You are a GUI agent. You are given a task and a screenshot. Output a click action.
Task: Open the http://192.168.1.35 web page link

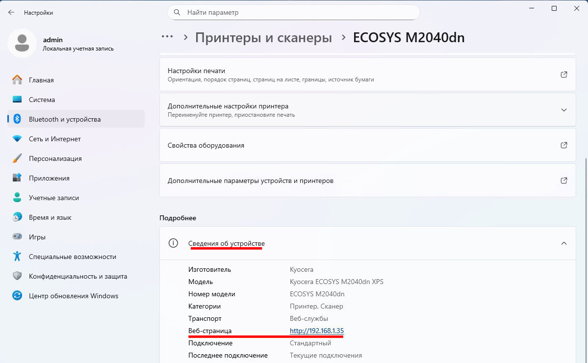tap(316, 331)
